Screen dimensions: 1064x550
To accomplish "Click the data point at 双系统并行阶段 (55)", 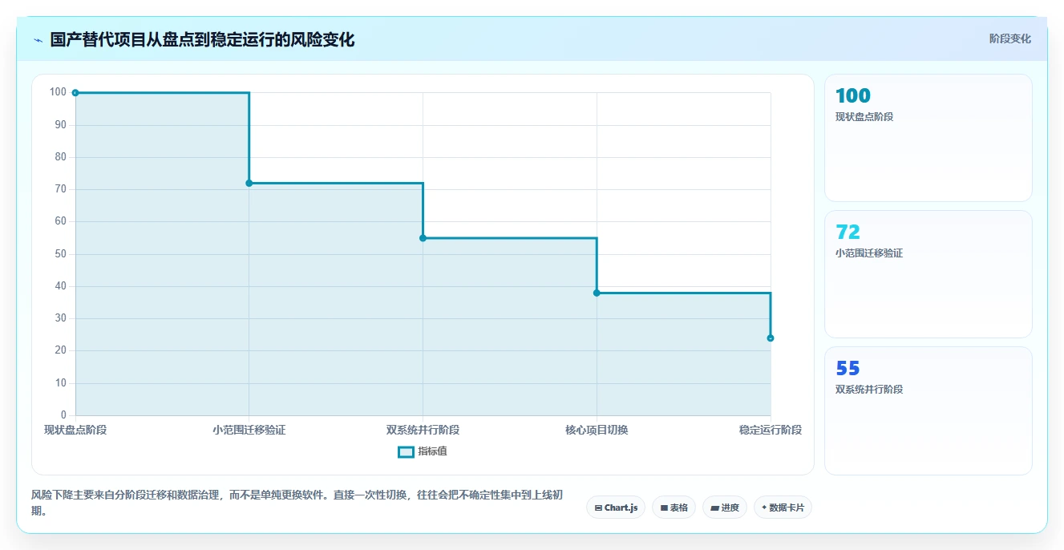I will point(423,238).
